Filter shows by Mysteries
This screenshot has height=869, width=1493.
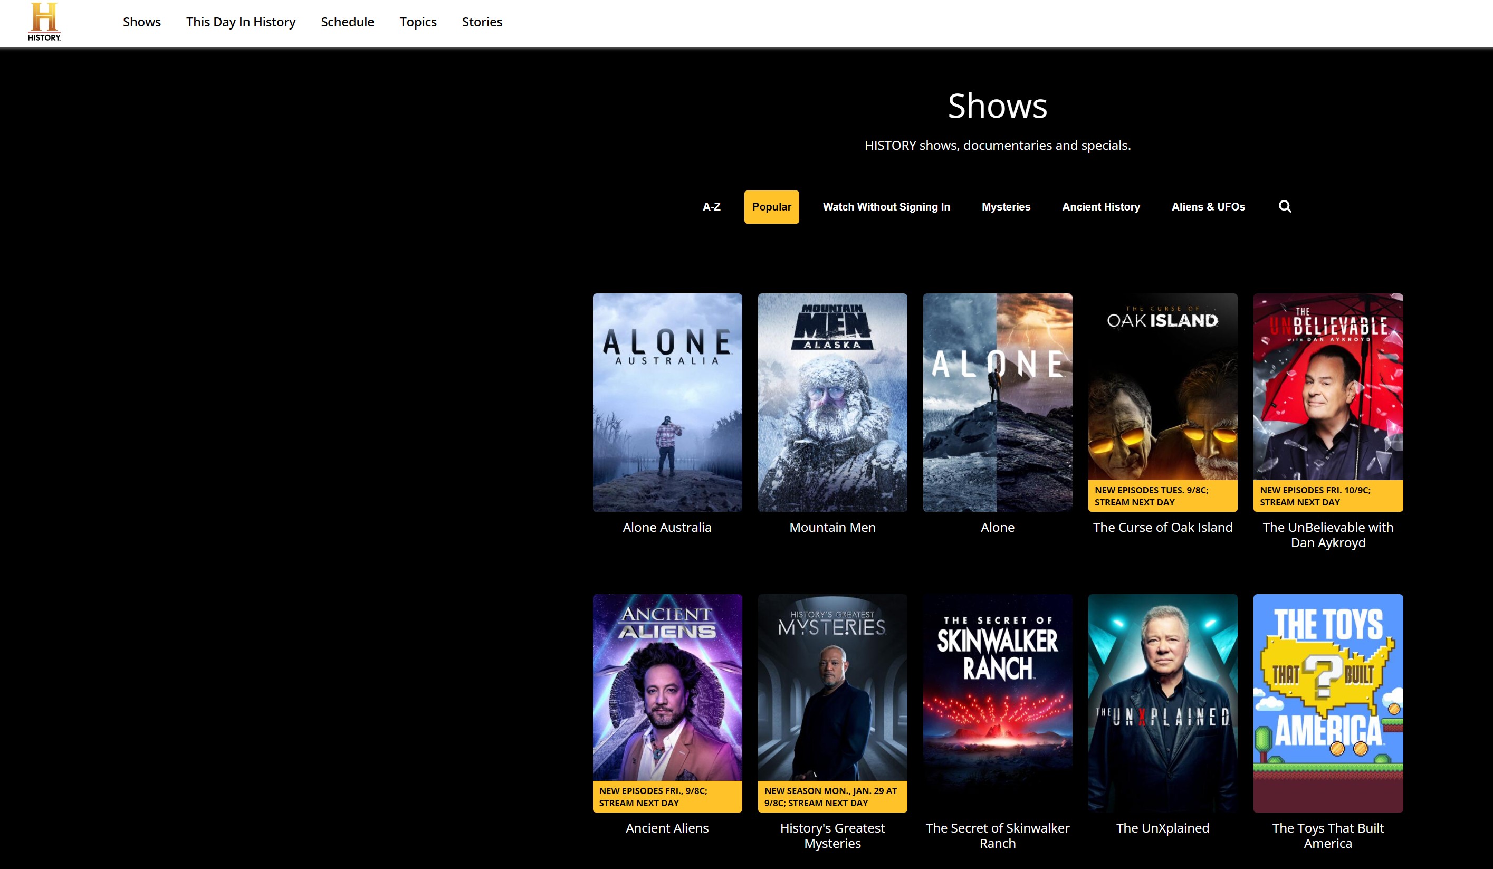pos(1006,207)
